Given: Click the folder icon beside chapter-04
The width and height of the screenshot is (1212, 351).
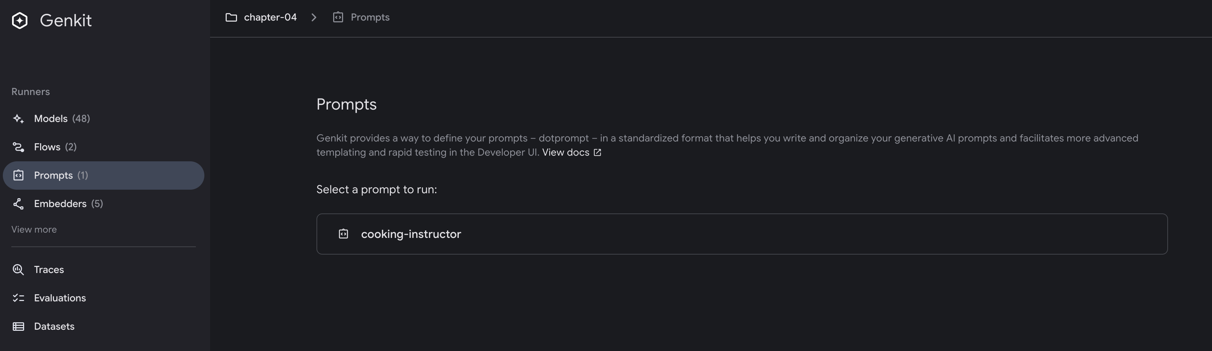Looking at the screenshot, I should coord(231,17).
